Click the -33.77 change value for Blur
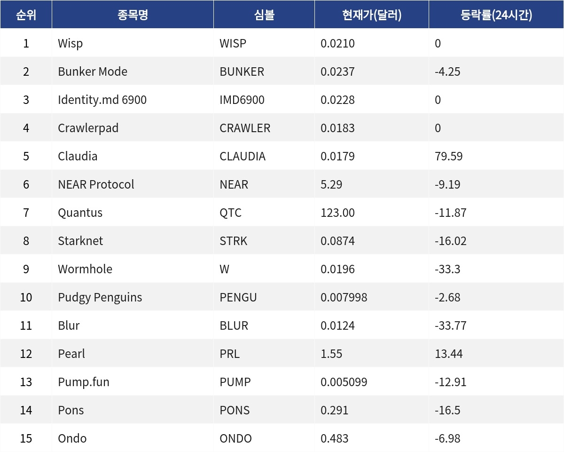The width and height of the screenshot is (564, 452). click(x=451, y=325)
